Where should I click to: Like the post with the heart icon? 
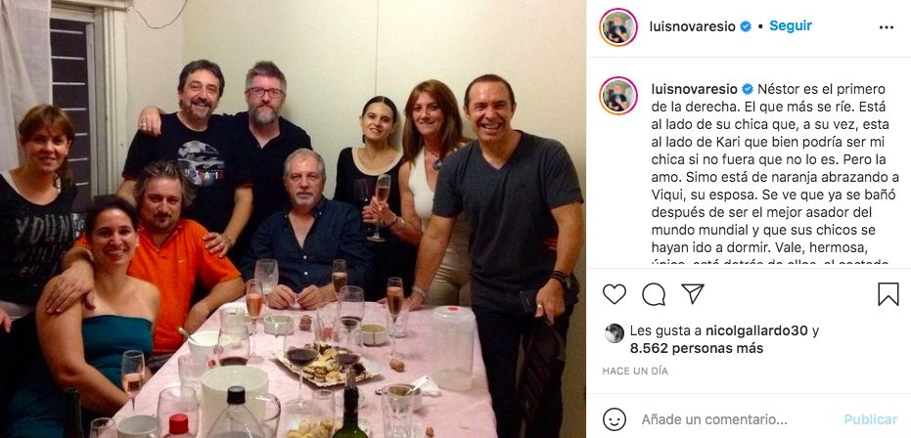615,294
